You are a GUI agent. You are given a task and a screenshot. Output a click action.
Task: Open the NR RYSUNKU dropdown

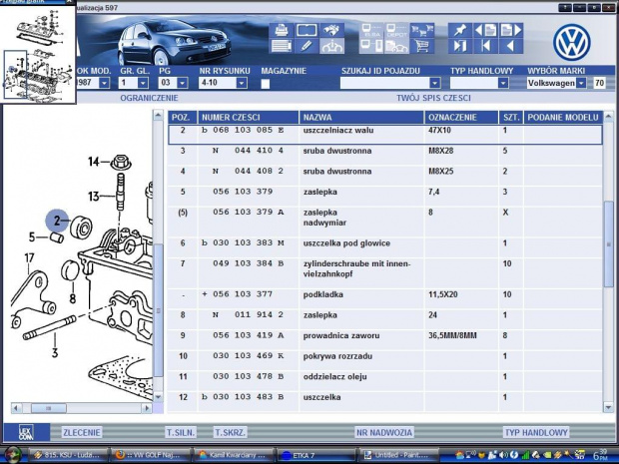coord(242,83)
